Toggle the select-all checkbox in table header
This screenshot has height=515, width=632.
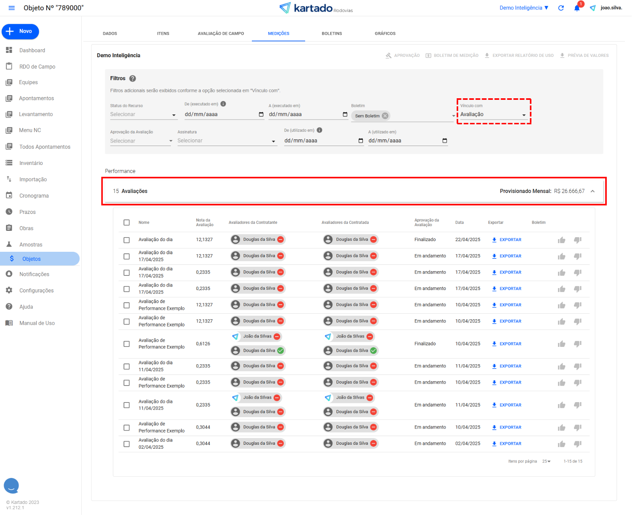pyautogui.click(x=126, y=223)
